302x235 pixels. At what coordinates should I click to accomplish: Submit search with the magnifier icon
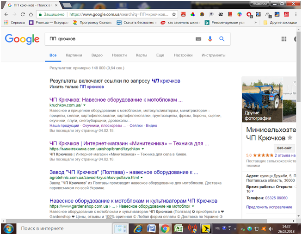pos(222,39)
